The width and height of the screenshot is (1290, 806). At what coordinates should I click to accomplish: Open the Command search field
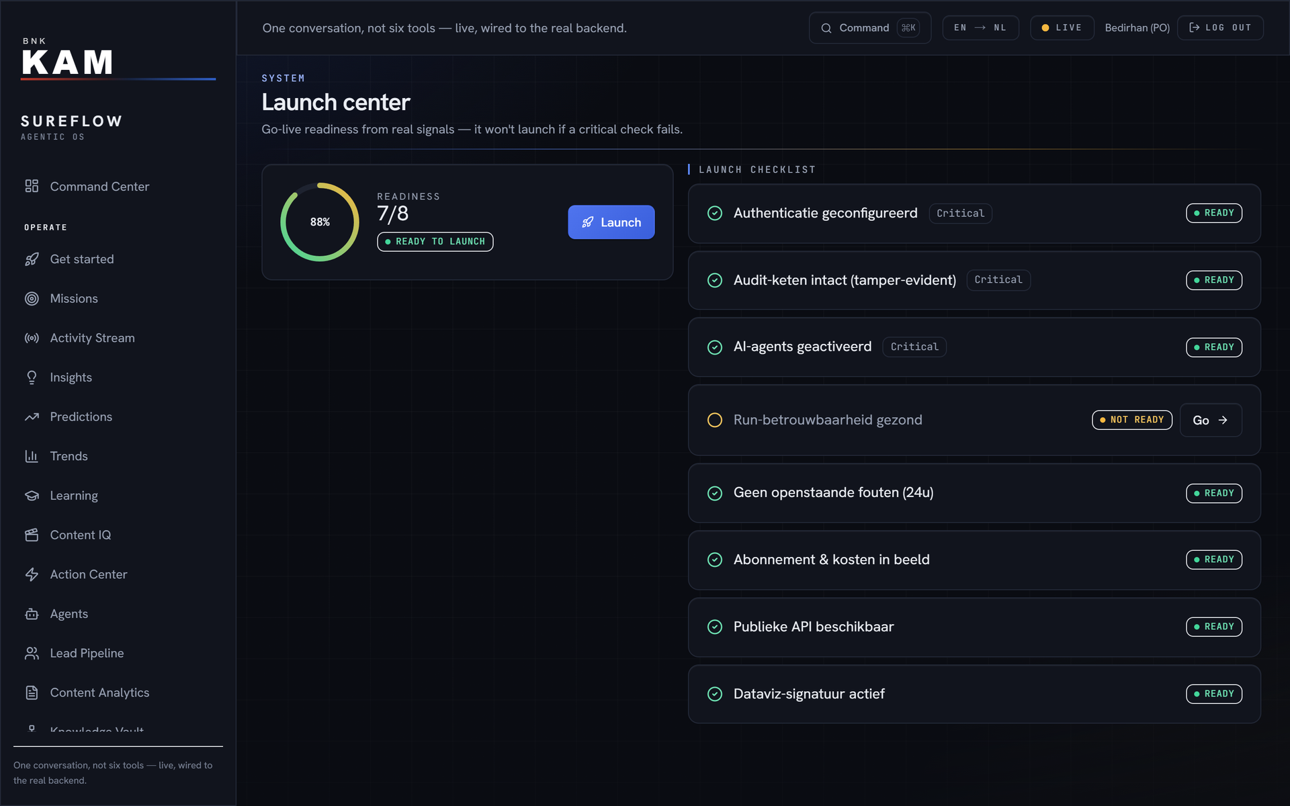[x=869, y=28]
